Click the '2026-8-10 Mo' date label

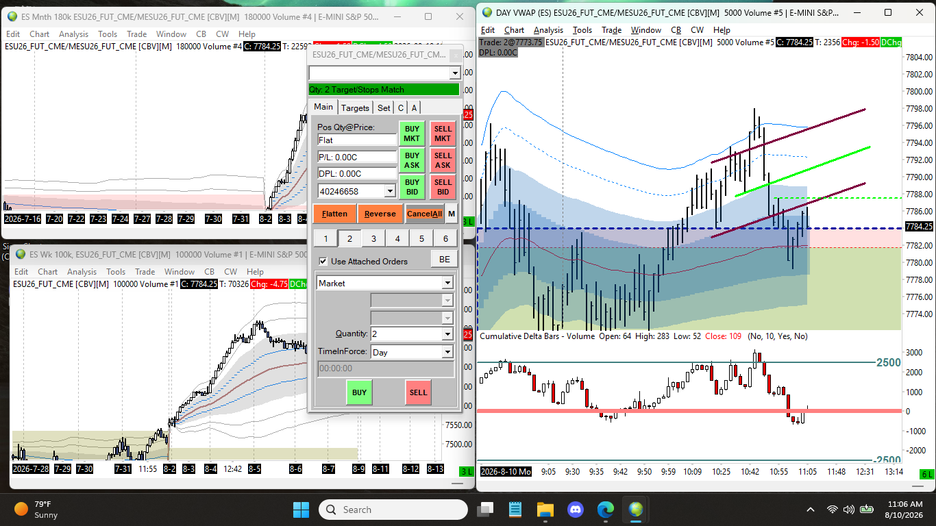pos(506,472)
